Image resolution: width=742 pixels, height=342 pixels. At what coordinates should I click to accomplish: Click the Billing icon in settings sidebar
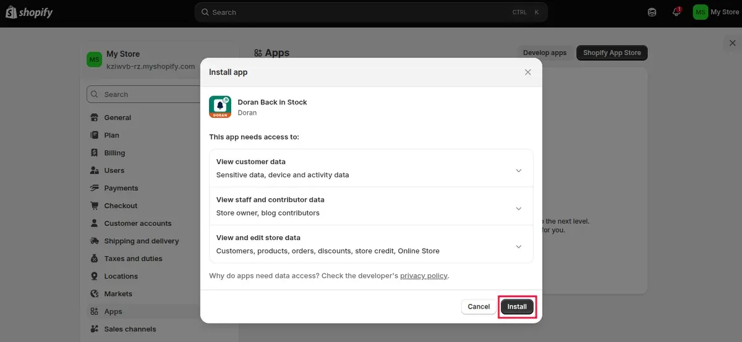95,153
